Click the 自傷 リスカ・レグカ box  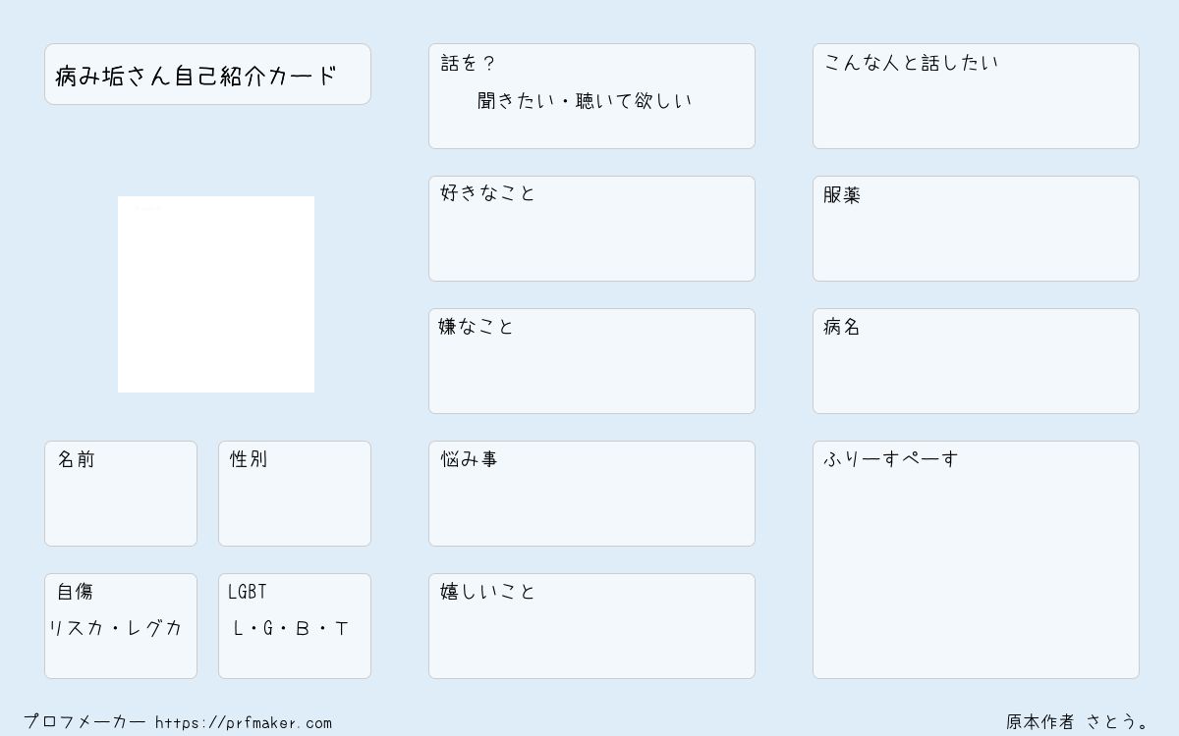121,626
